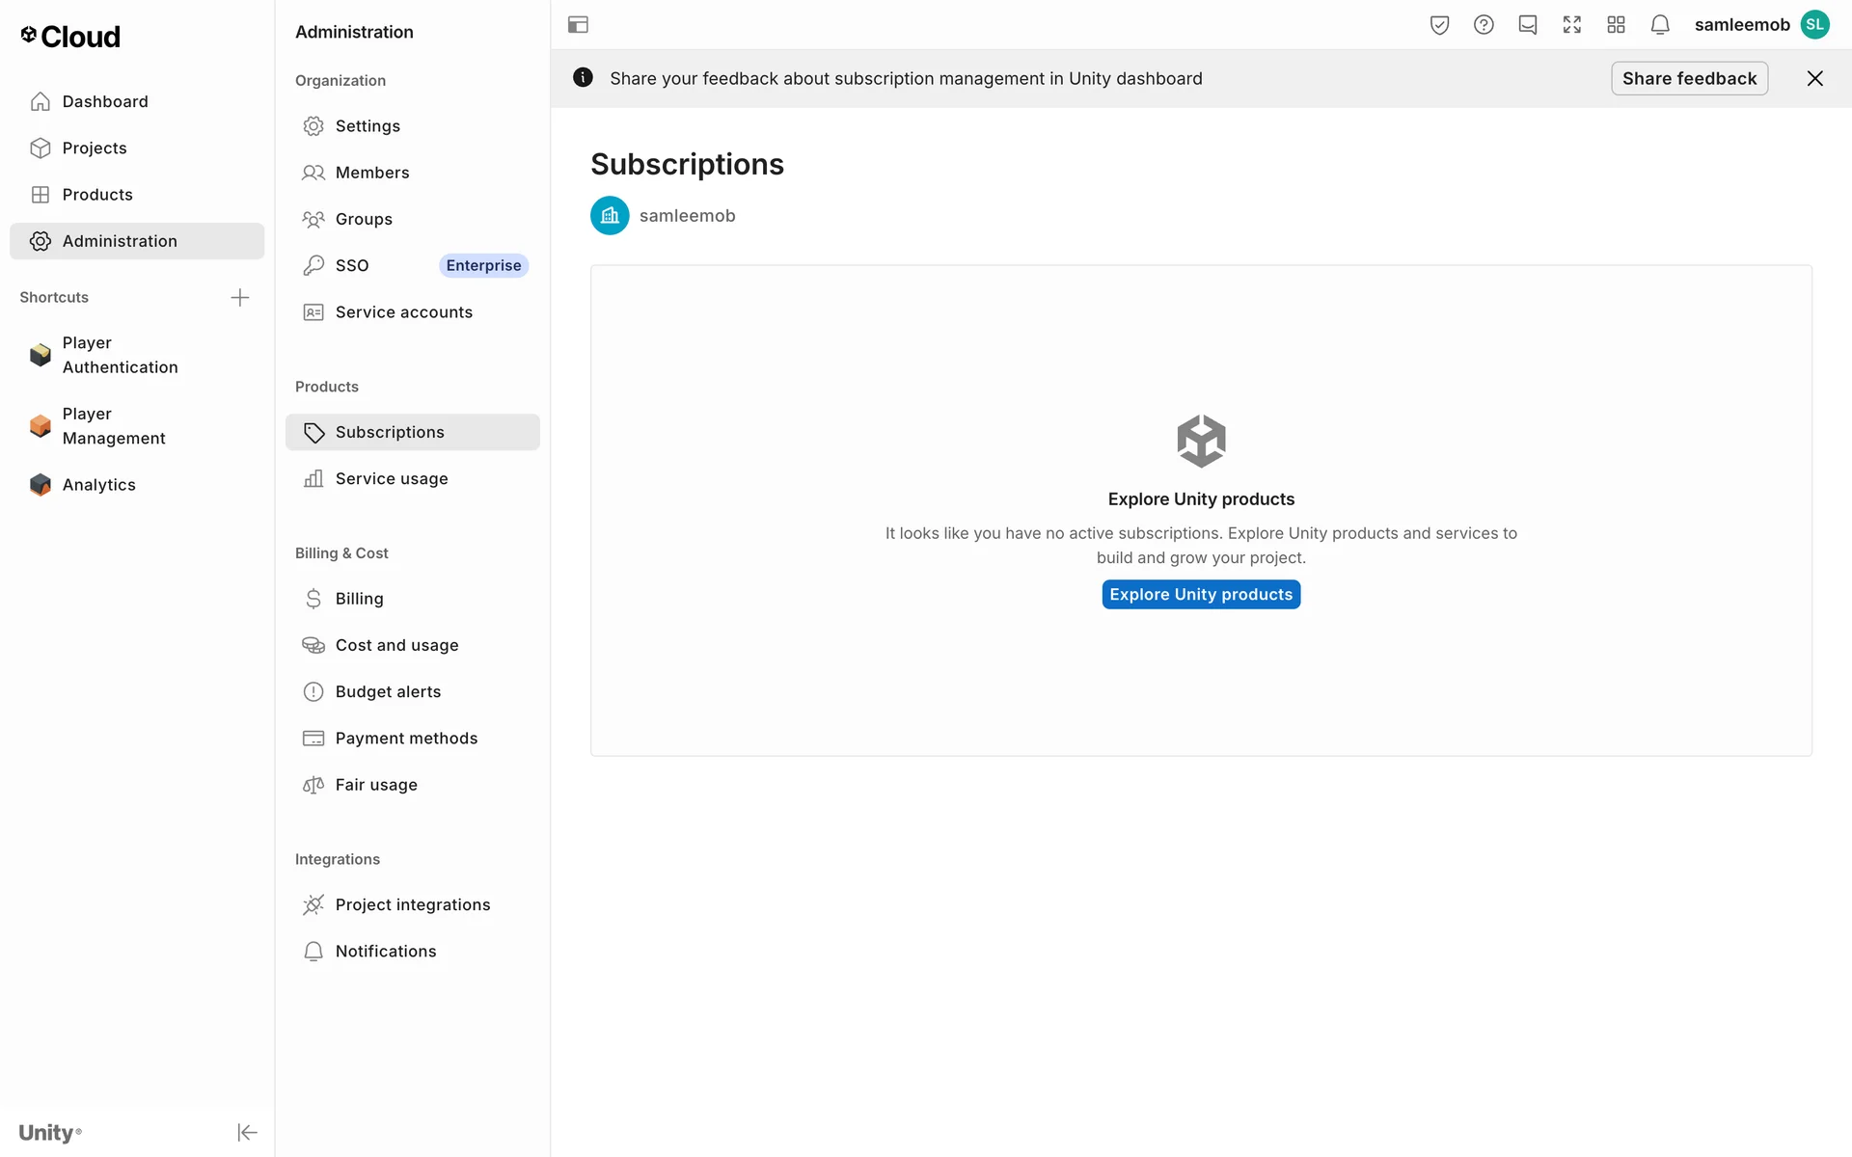The height and width of the screenshot is (1157, 1852).
Task: Toggle the sidebar panel layout icon
Action: coord(578,25)
